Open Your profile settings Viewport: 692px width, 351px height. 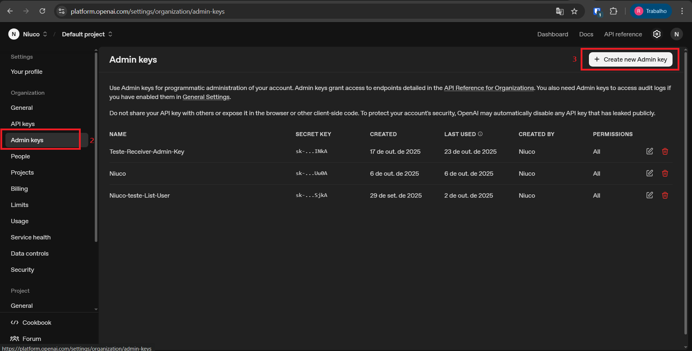(x=27, y=72)
